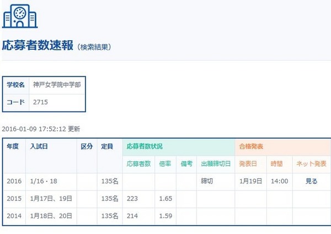Click the 倍率 column header

point(165,164)
